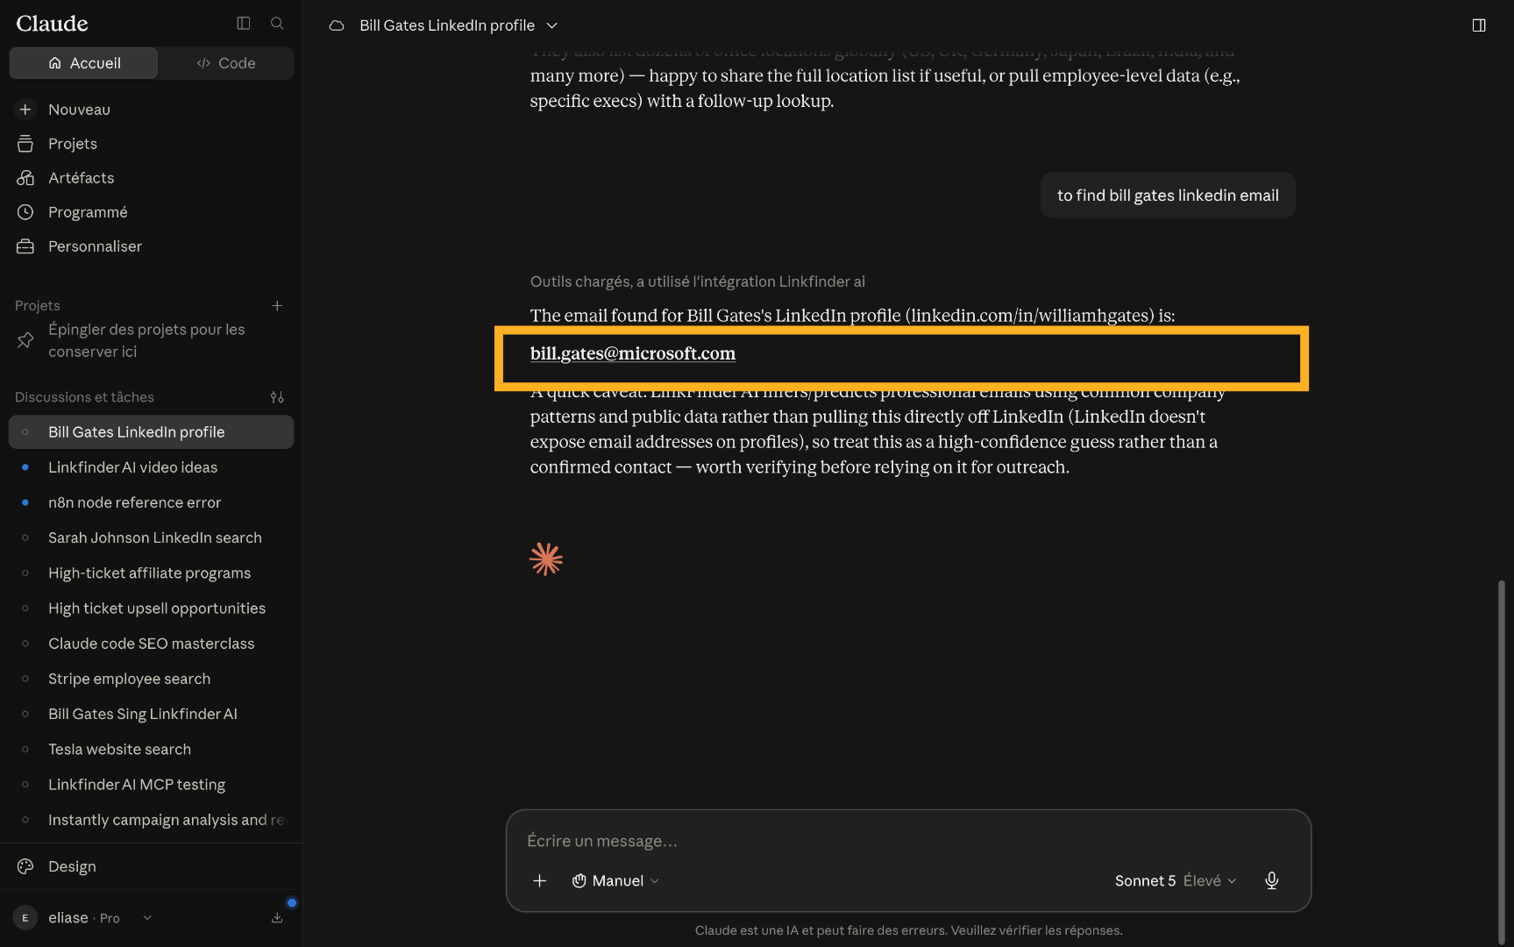This screenshot has width=1514, height=947.
Task: Click the pin icon under Projets
Action: tap(25, 340)
